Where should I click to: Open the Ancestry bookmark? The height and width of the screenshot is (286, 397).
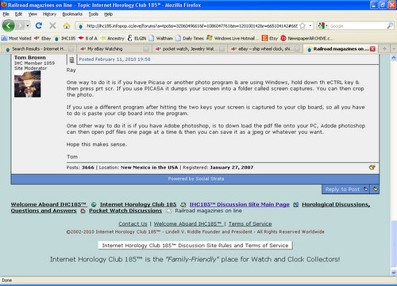tap(112, 38)
